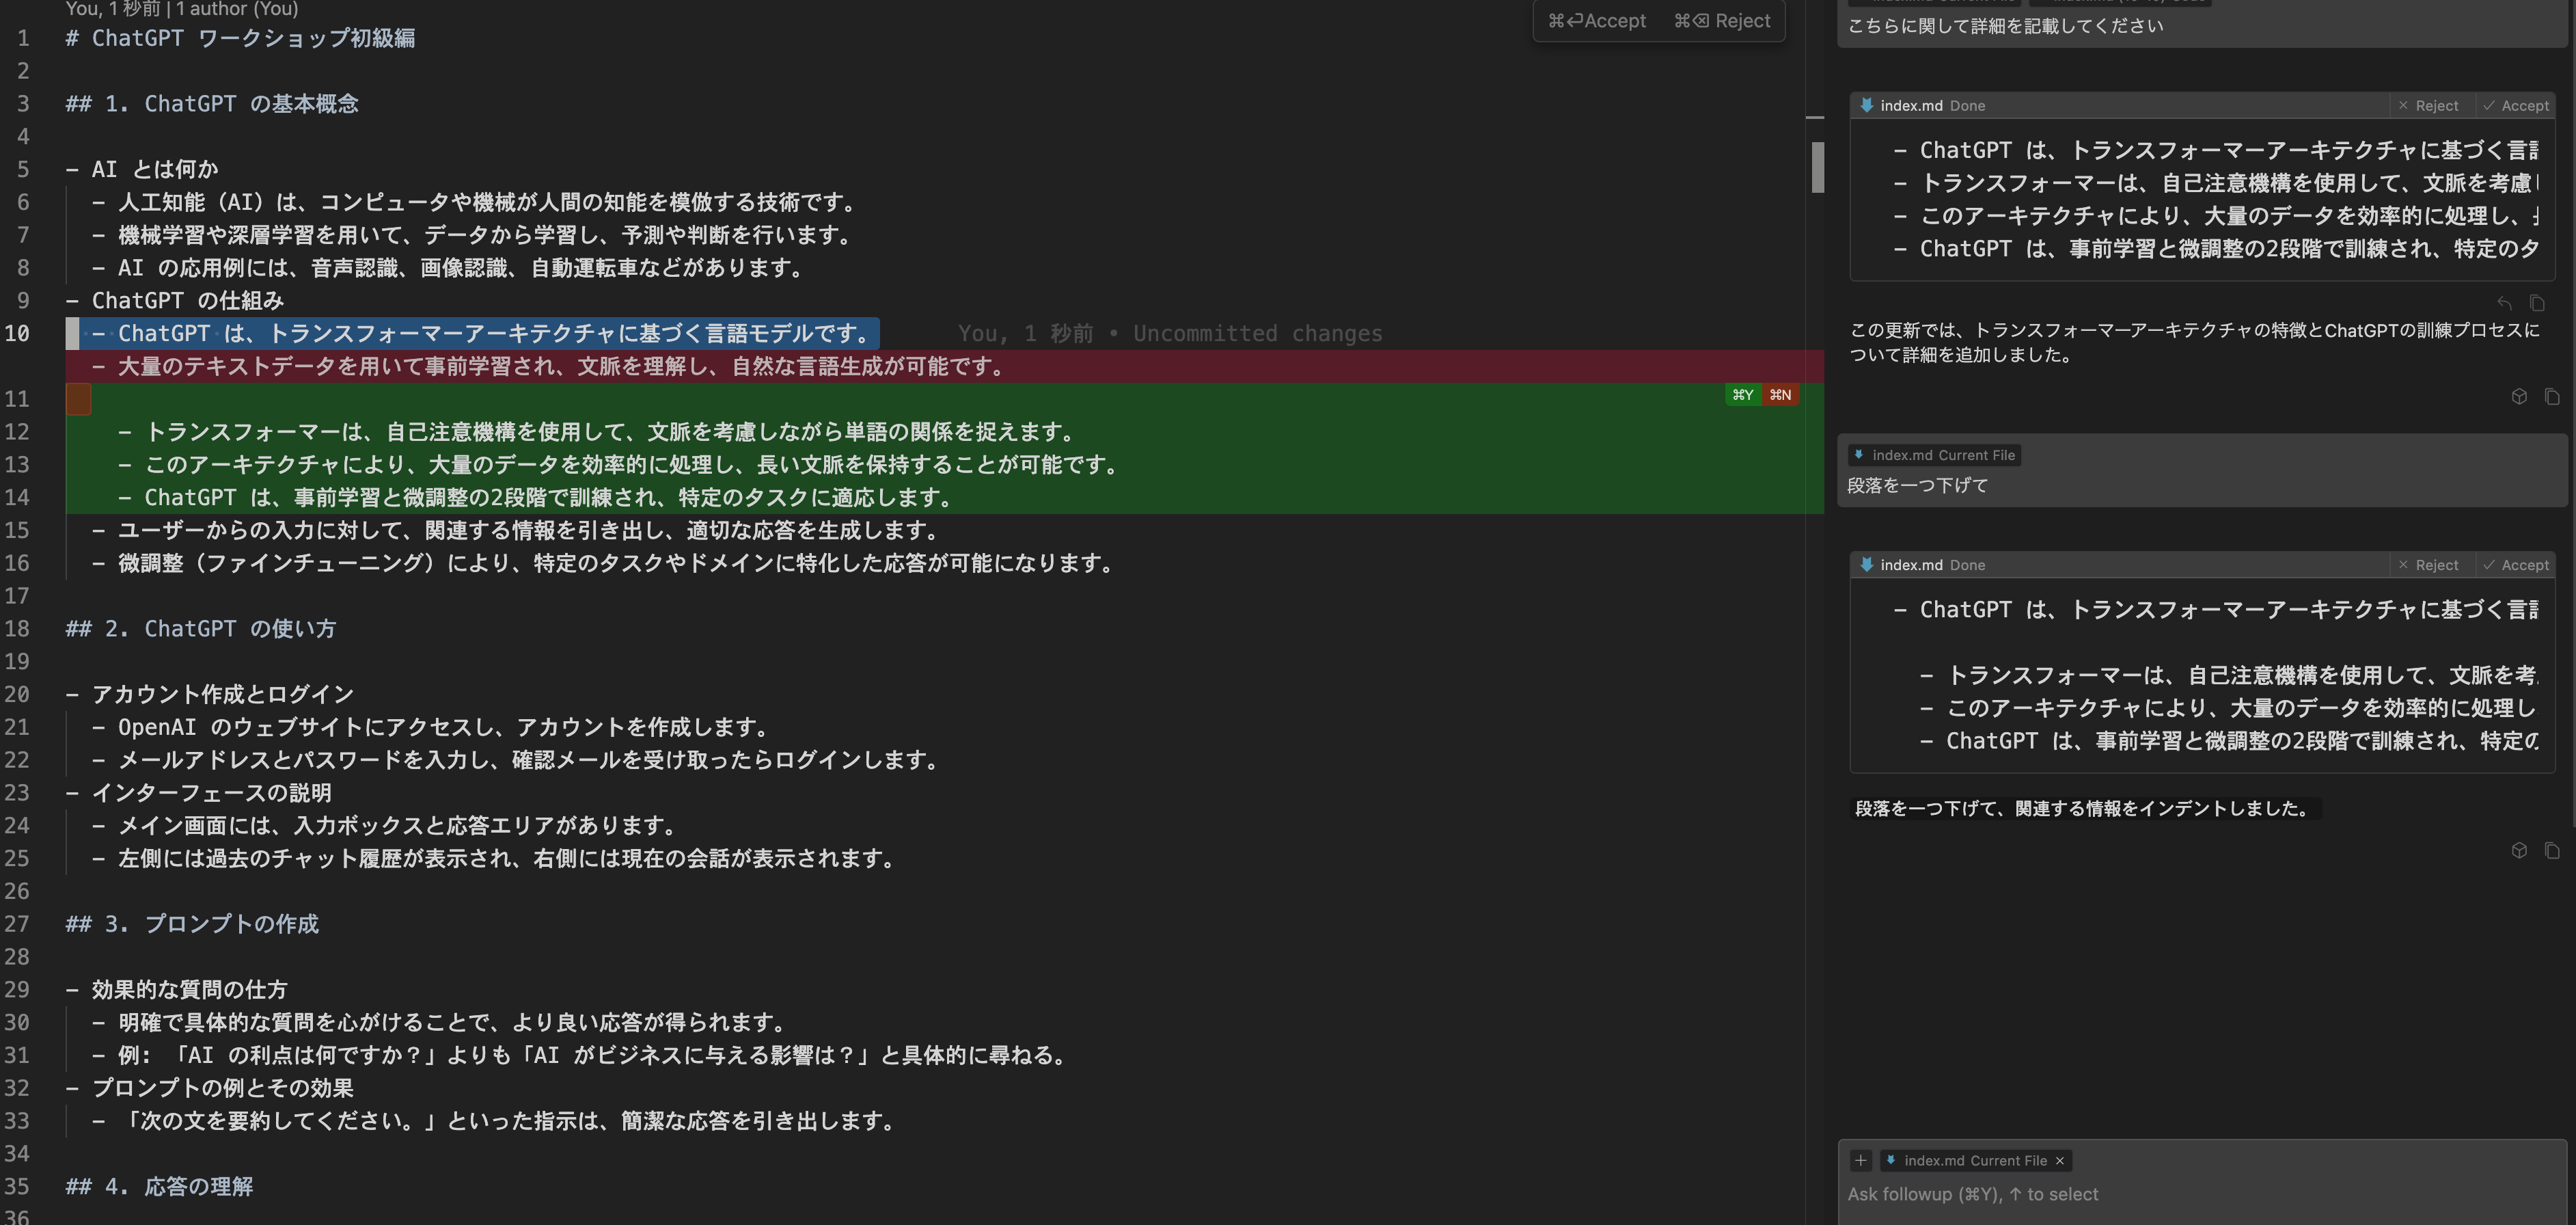Copy the first response message text
2576x1225 pixels.
click(x=2552, y=396)
